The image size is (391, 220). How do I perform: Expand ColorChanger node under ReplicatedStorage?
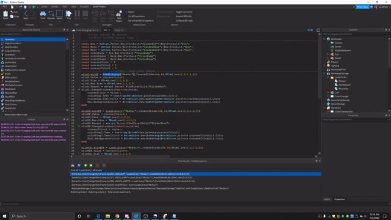tap(328, 97)
